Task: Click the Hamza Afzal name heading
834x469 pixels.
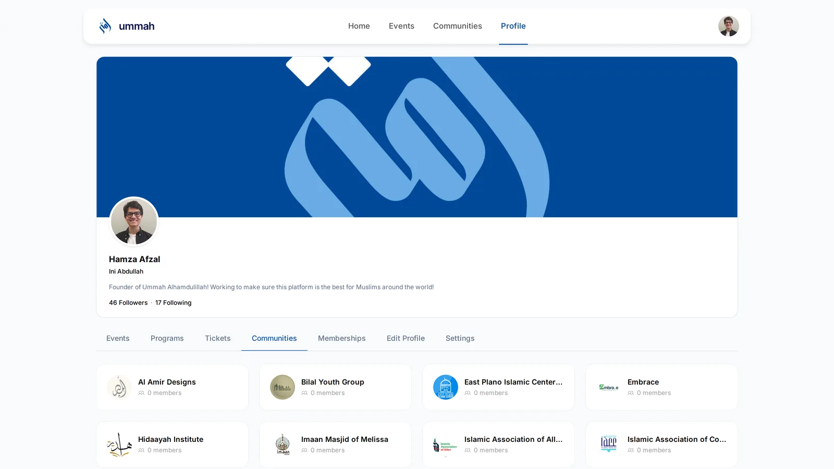Action: tap(134, 259)
